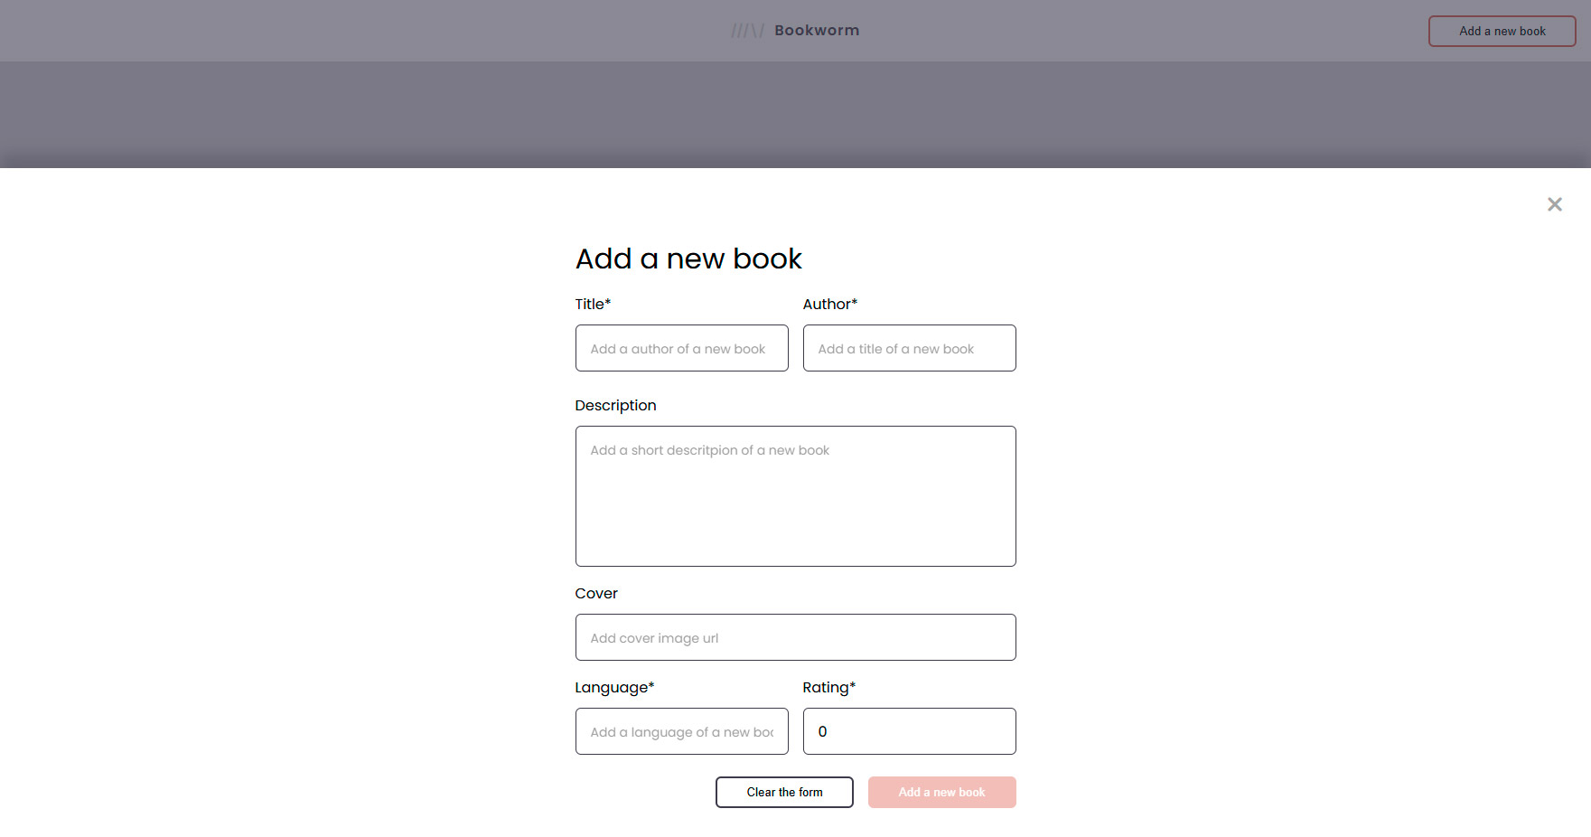
Task: Focus the Title input field
Action: tap(681, 348)
